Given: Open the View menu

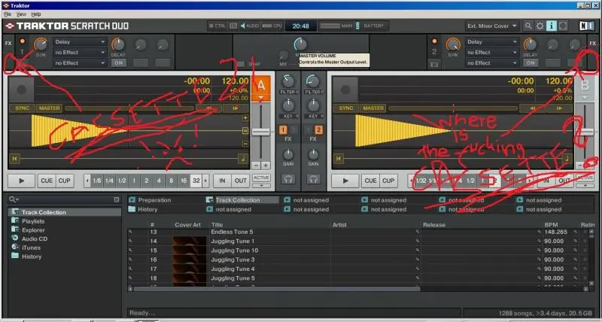Looking at the screenshot, I should 21,14.
